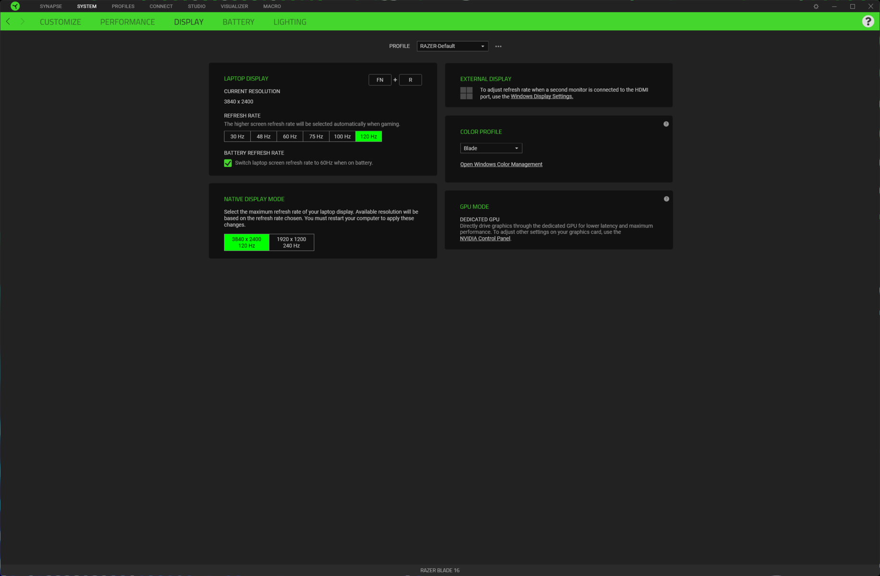Viewport: 880px width, 576px height.
Task: Open profile options three-dot menu
Action: tap(498, 47)
